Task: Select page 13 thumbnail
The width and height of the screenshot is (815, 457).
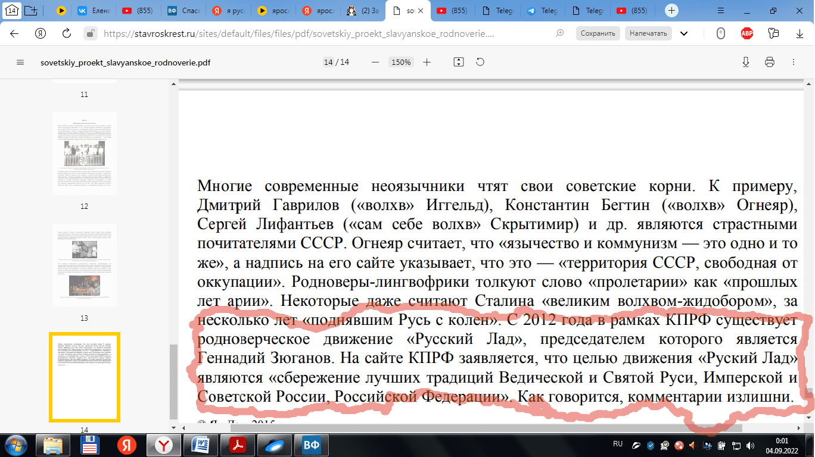Action: [84, 266]
